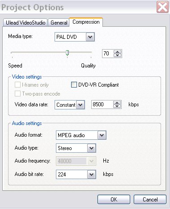Click the video data rate 8500 field
The image size is (170, 209).
pyautogui.click(x=102, y=104)
